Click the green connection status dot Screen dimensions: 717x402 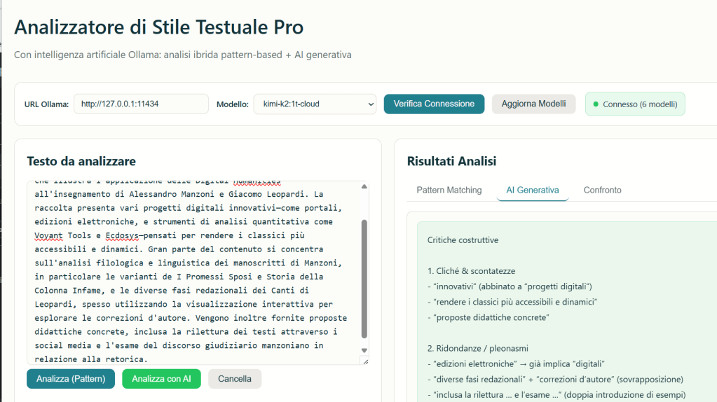pos(596,104)
